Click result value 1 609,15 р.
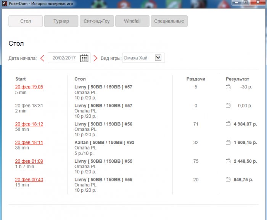The image size is (267, 220). [x=245, y=142]
